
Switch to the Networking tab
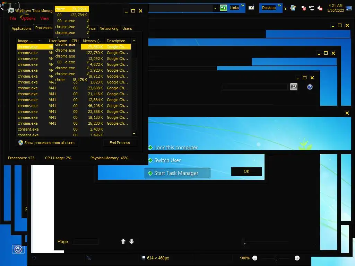tap(109, 28)
